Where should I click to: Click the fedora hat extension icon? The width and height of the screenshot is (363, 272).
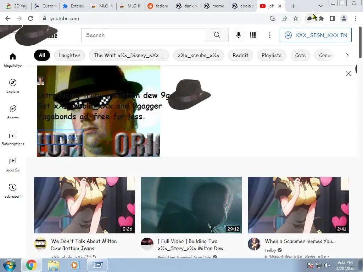click(x=310, y=18)
